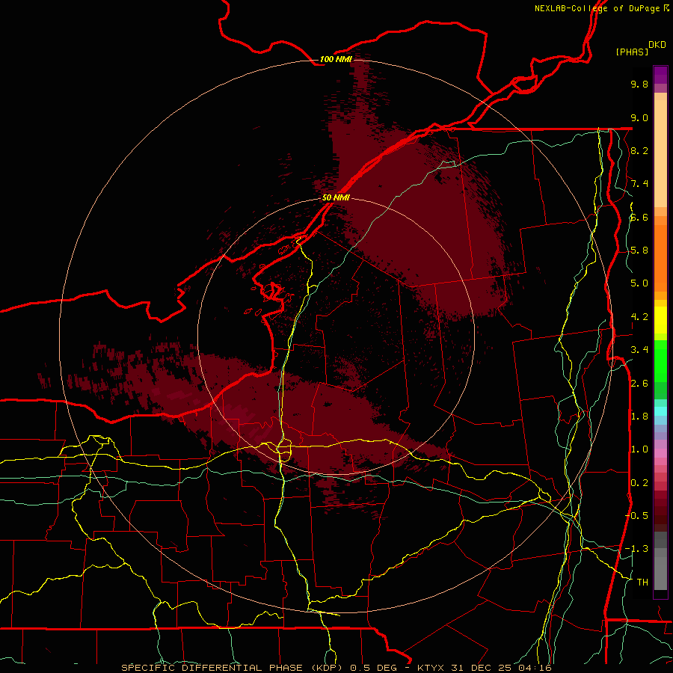Click the large orange color bar segment

pos(660,257)
